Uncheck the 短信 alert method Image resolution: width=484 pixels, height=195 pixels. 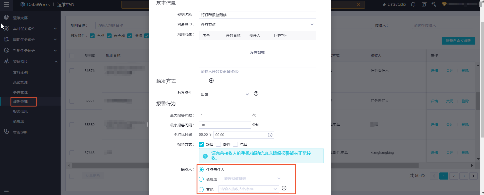pyautogui.click(x=201, y=144)
